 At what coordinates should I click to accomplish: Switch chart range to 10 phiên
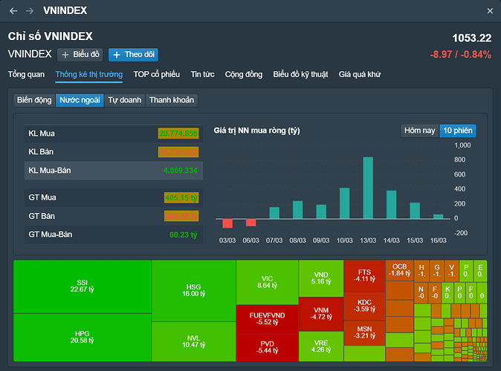coord(458,131)
